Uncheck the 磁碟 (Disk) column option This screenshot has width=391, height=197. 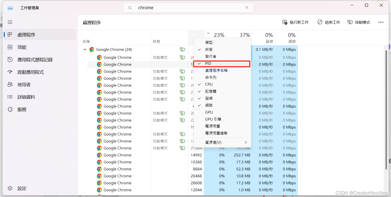[x=222, y=98]
